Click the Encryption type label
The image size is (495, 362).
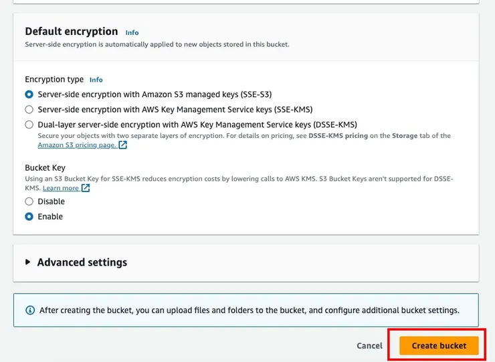click(54, 79)
